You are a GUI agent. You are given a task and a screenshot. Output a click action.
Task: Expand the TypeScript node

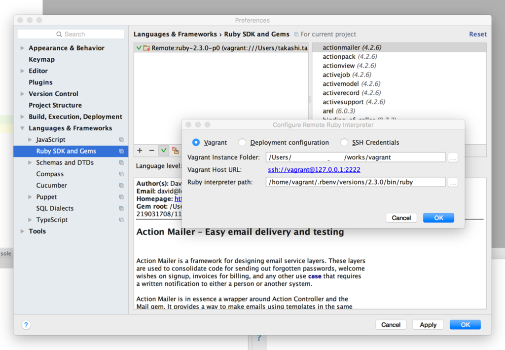point(30,220)
